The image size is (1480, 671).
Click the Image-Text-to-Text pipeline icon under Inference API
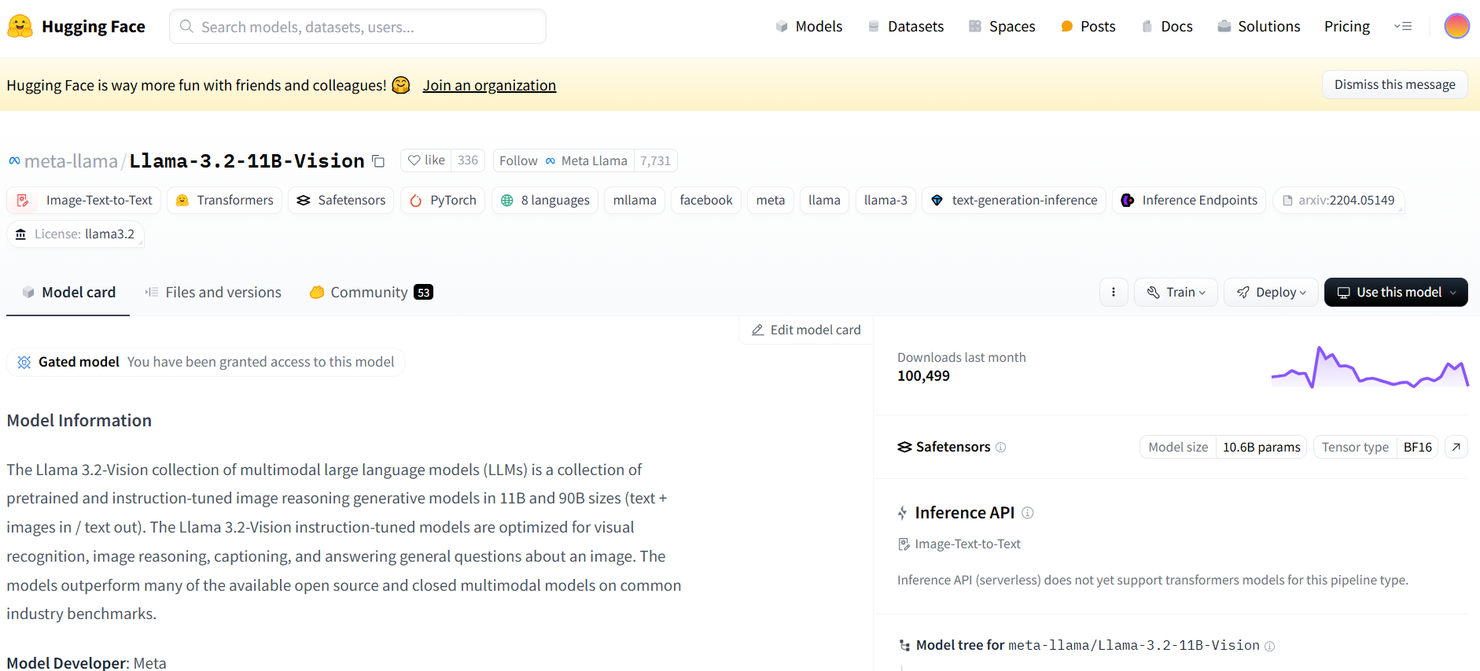(904, 544)
